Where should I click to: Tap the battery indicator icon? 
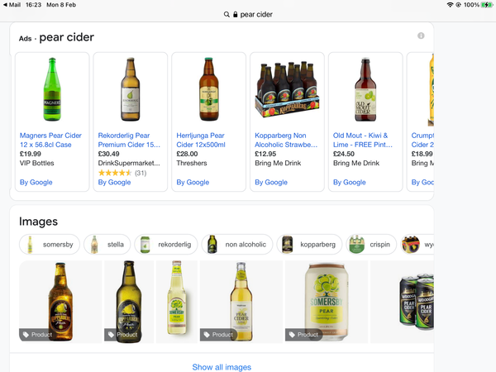click(x=487, y=5)
